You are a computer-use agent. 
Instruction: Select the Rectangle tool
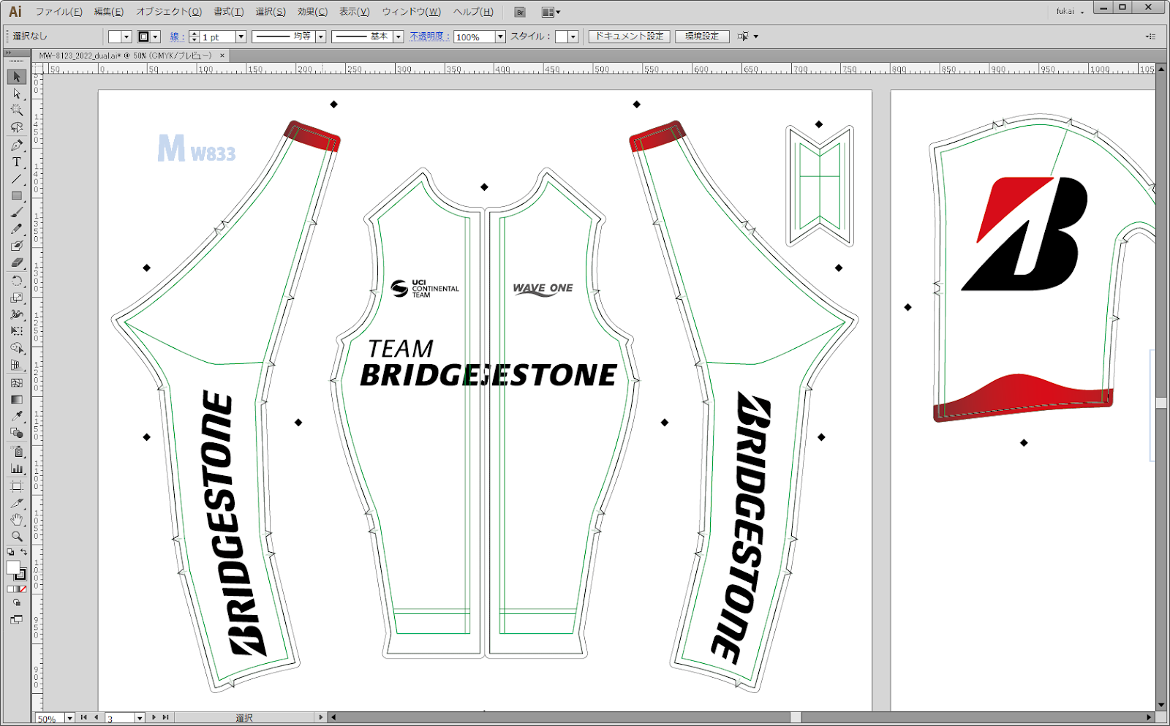(x=17, y=196)
